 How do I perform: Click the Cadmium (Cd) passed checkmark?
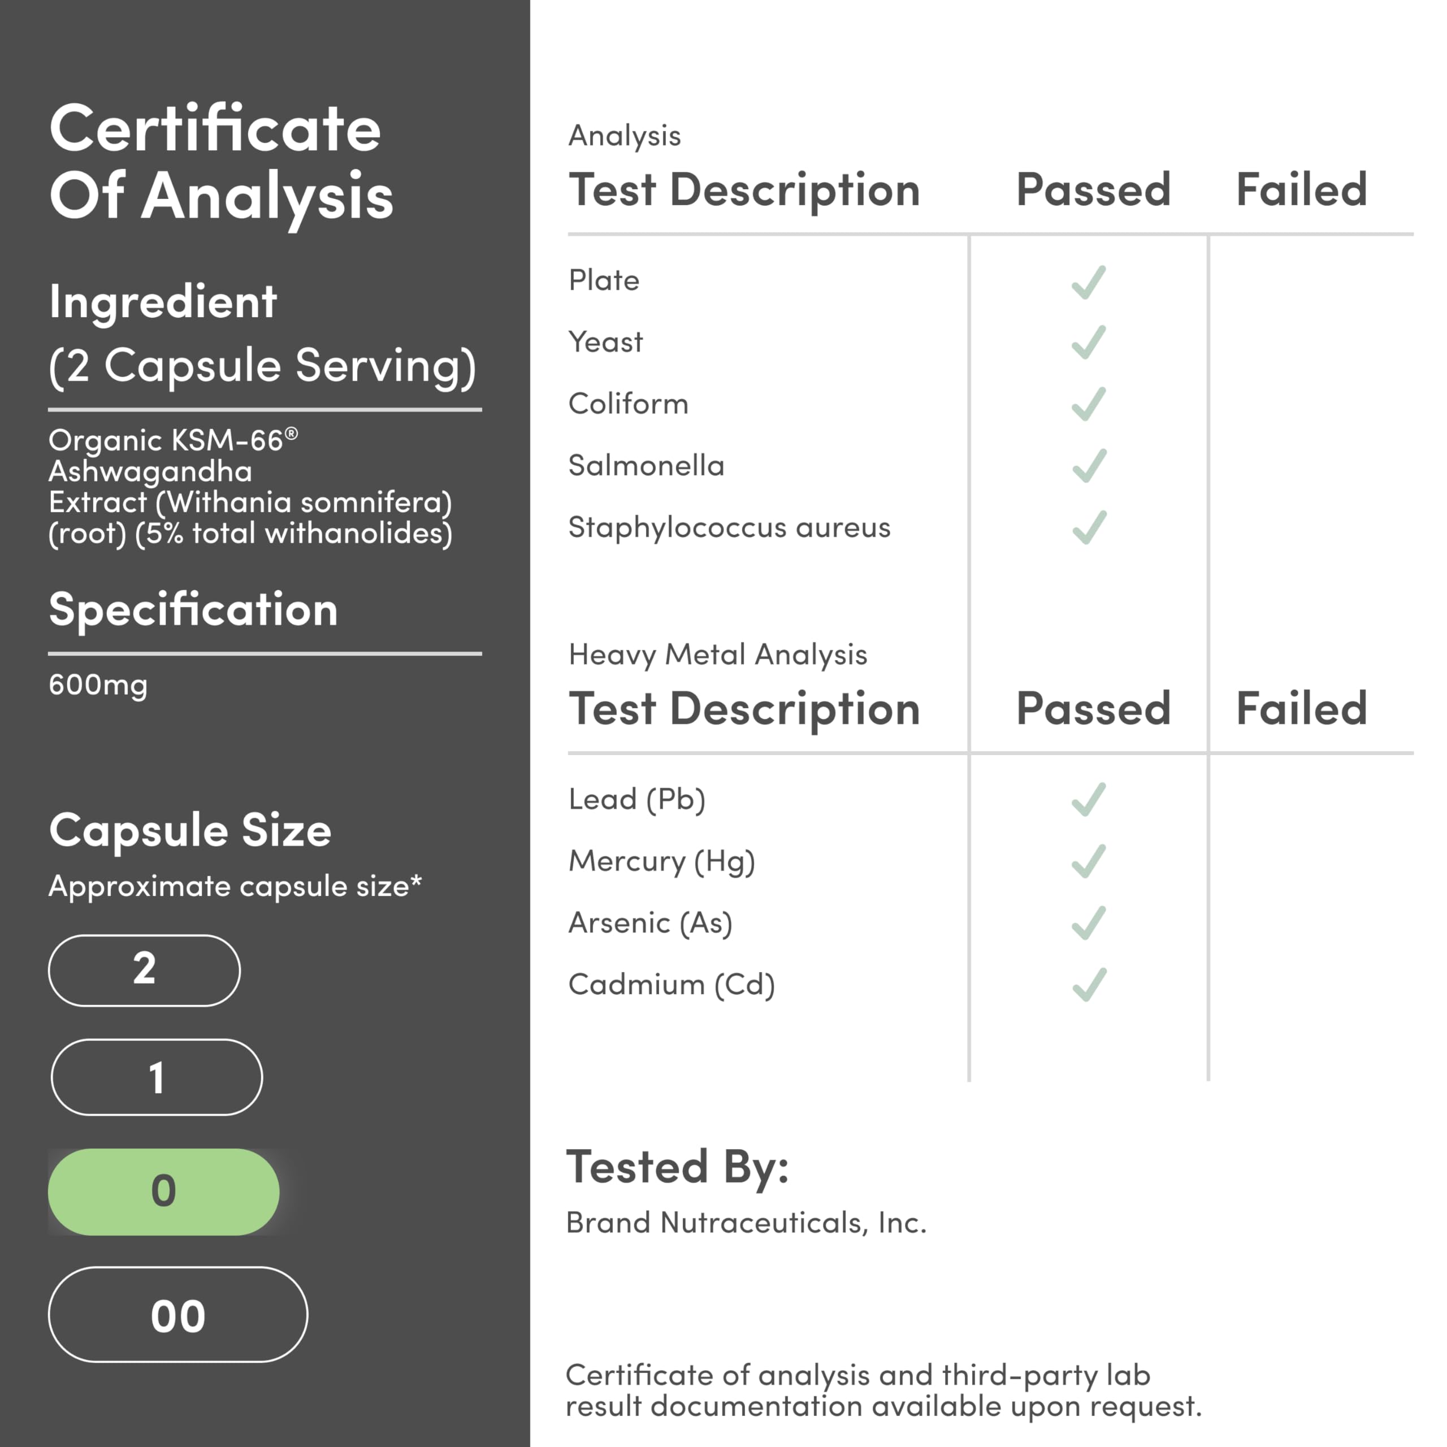point(1088,984)
